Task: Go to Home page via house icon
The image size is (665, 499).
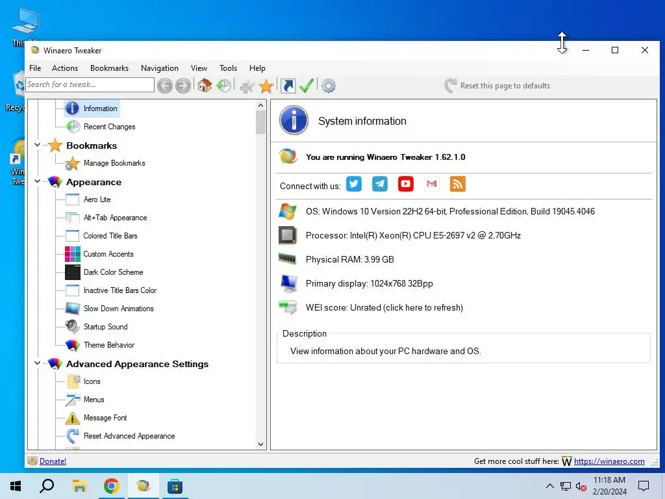Action: pos(205,85)
